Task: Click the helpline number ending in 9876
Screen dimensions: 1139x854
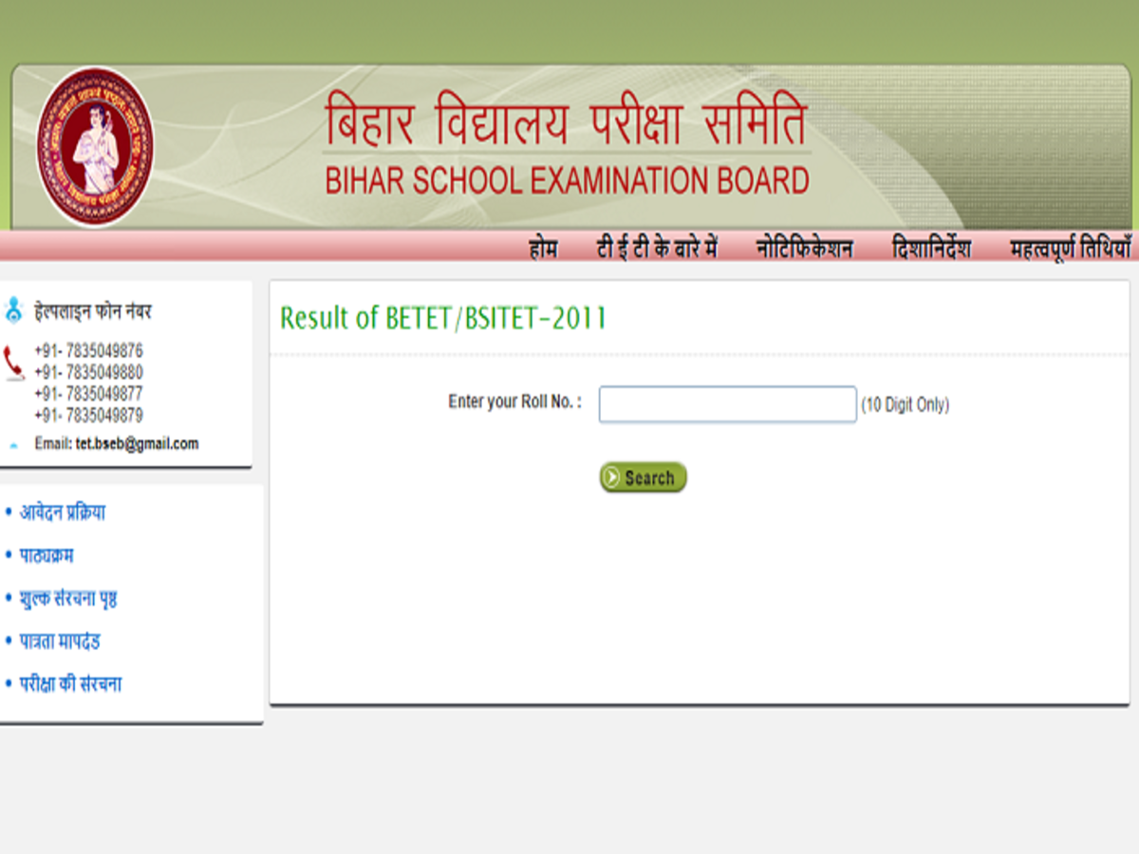Action: 88,351
